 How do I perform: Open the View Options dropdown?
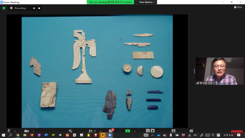[147, 2]
